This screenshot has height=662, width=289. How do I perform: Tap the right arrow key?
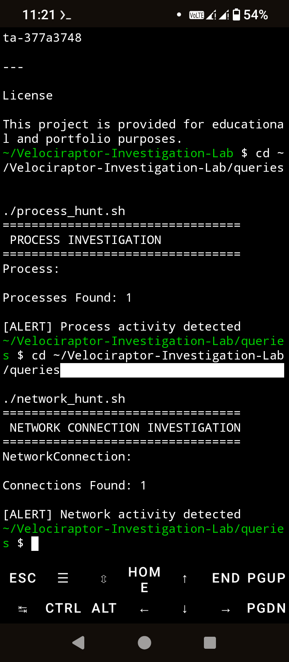226,610
